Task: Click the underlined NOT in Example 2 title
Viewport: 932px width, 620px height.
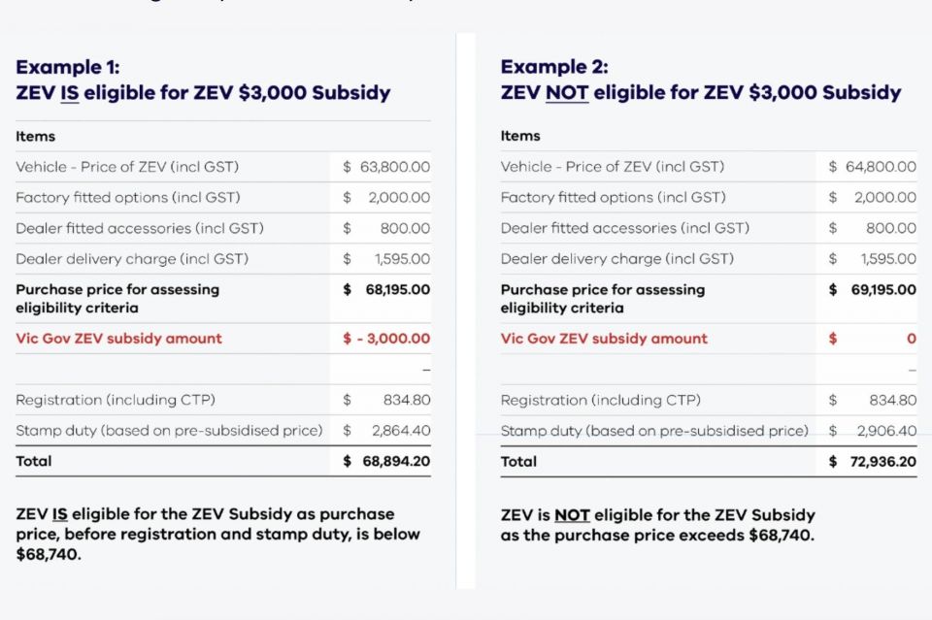Action: (x=567, y=93)
